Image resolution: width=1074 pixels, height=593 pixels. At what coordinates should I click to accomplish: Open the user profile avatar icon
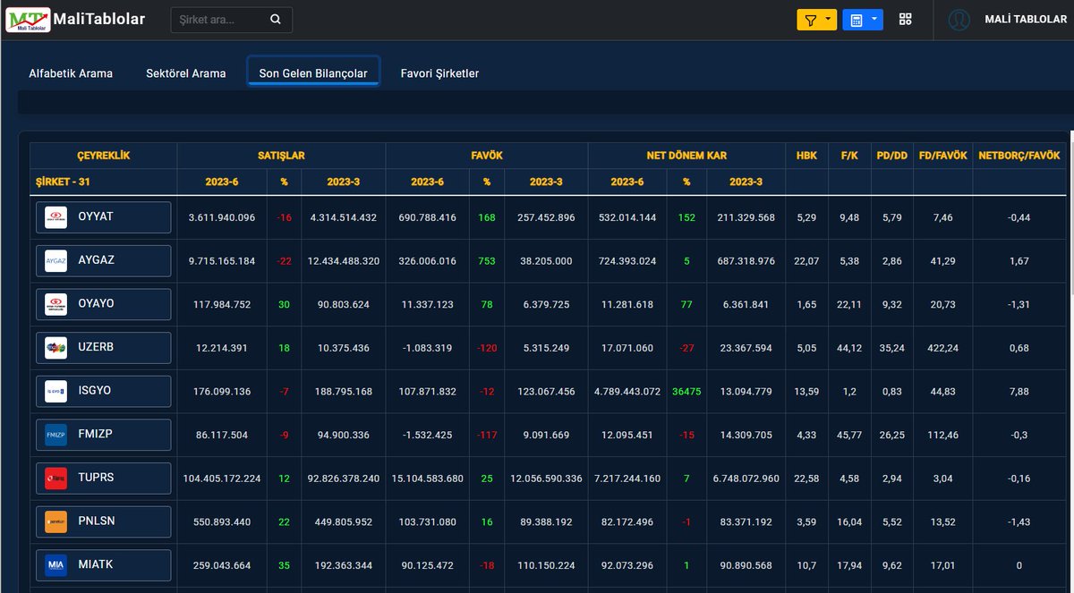(959, 20)
